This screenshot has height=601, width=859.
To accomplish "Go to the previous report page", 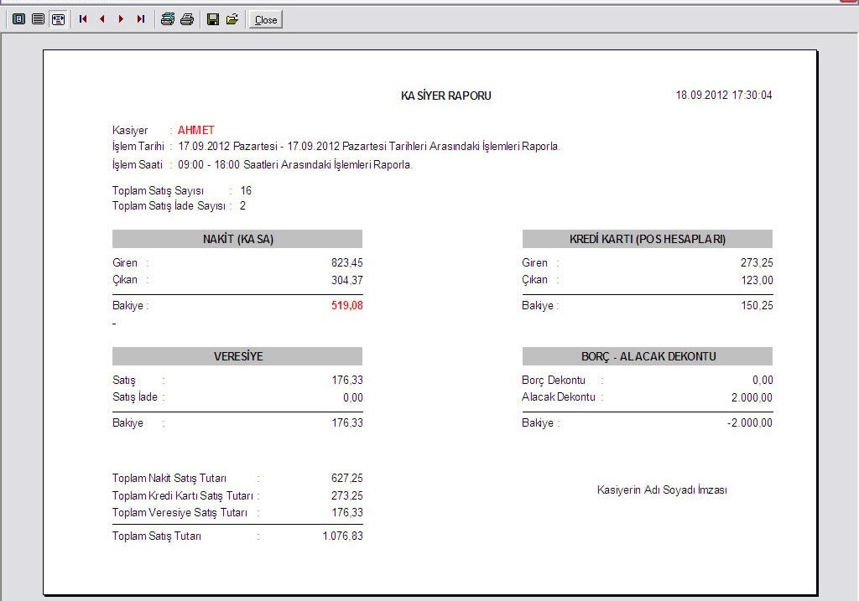I will [102, 19].
